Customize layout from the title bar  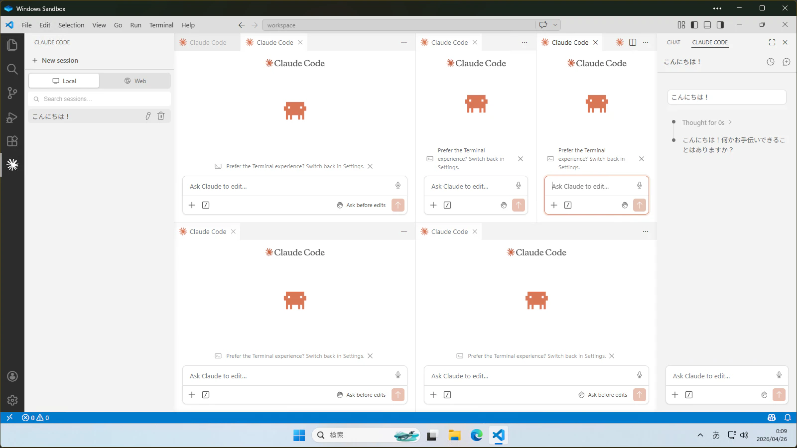681,25
